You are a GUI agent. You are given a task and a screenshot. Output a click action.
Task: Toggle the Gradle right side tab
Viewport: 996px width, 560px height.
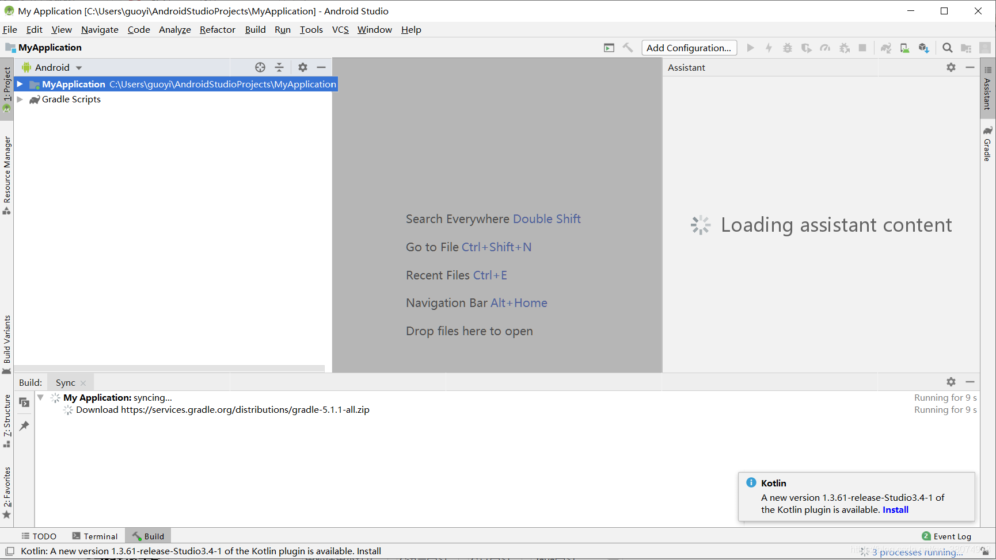pyautogui.click(x=988, y=144)
